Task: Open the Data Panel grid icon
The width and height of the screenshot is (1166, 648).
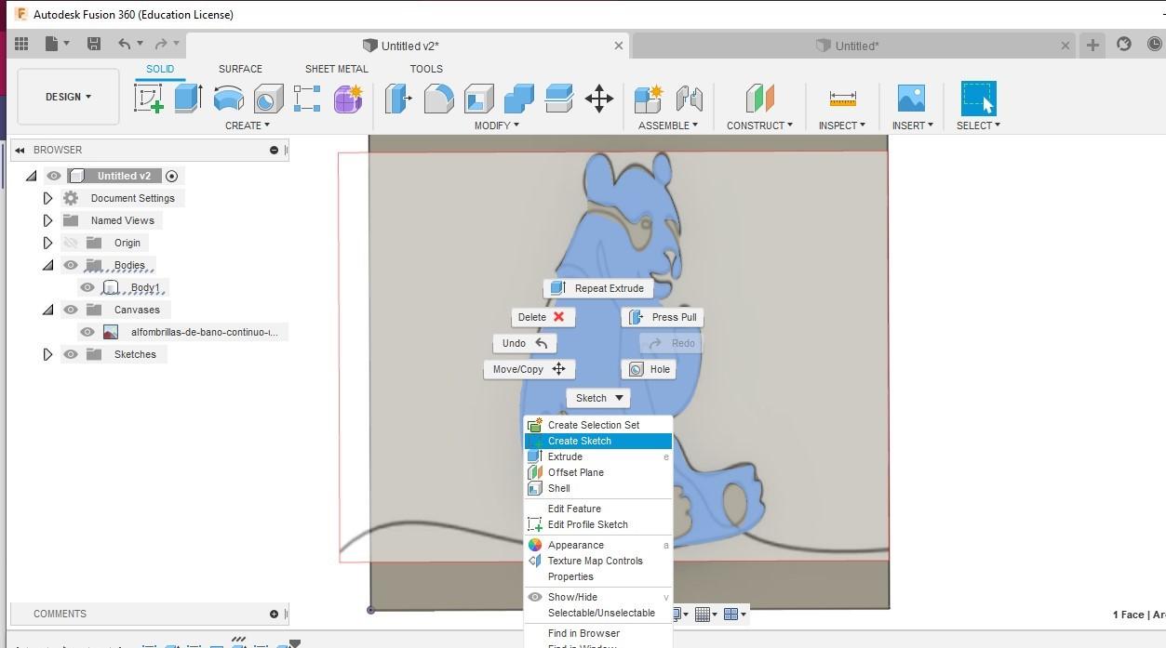Action: pyautogui.click(x=21, y=44)
